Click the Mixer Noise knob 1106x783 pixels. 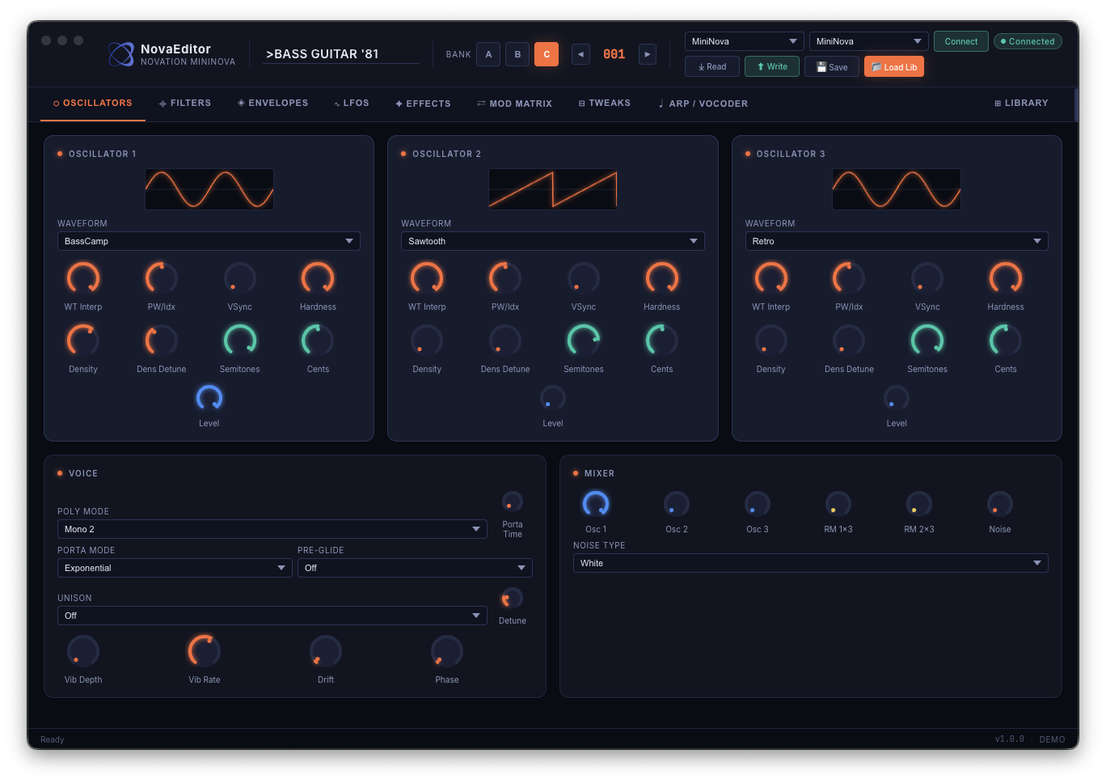(1000, 504)
